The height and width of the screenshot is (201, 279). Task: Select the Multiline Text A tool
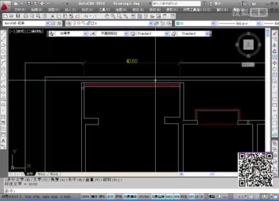(x=3, y=141)
